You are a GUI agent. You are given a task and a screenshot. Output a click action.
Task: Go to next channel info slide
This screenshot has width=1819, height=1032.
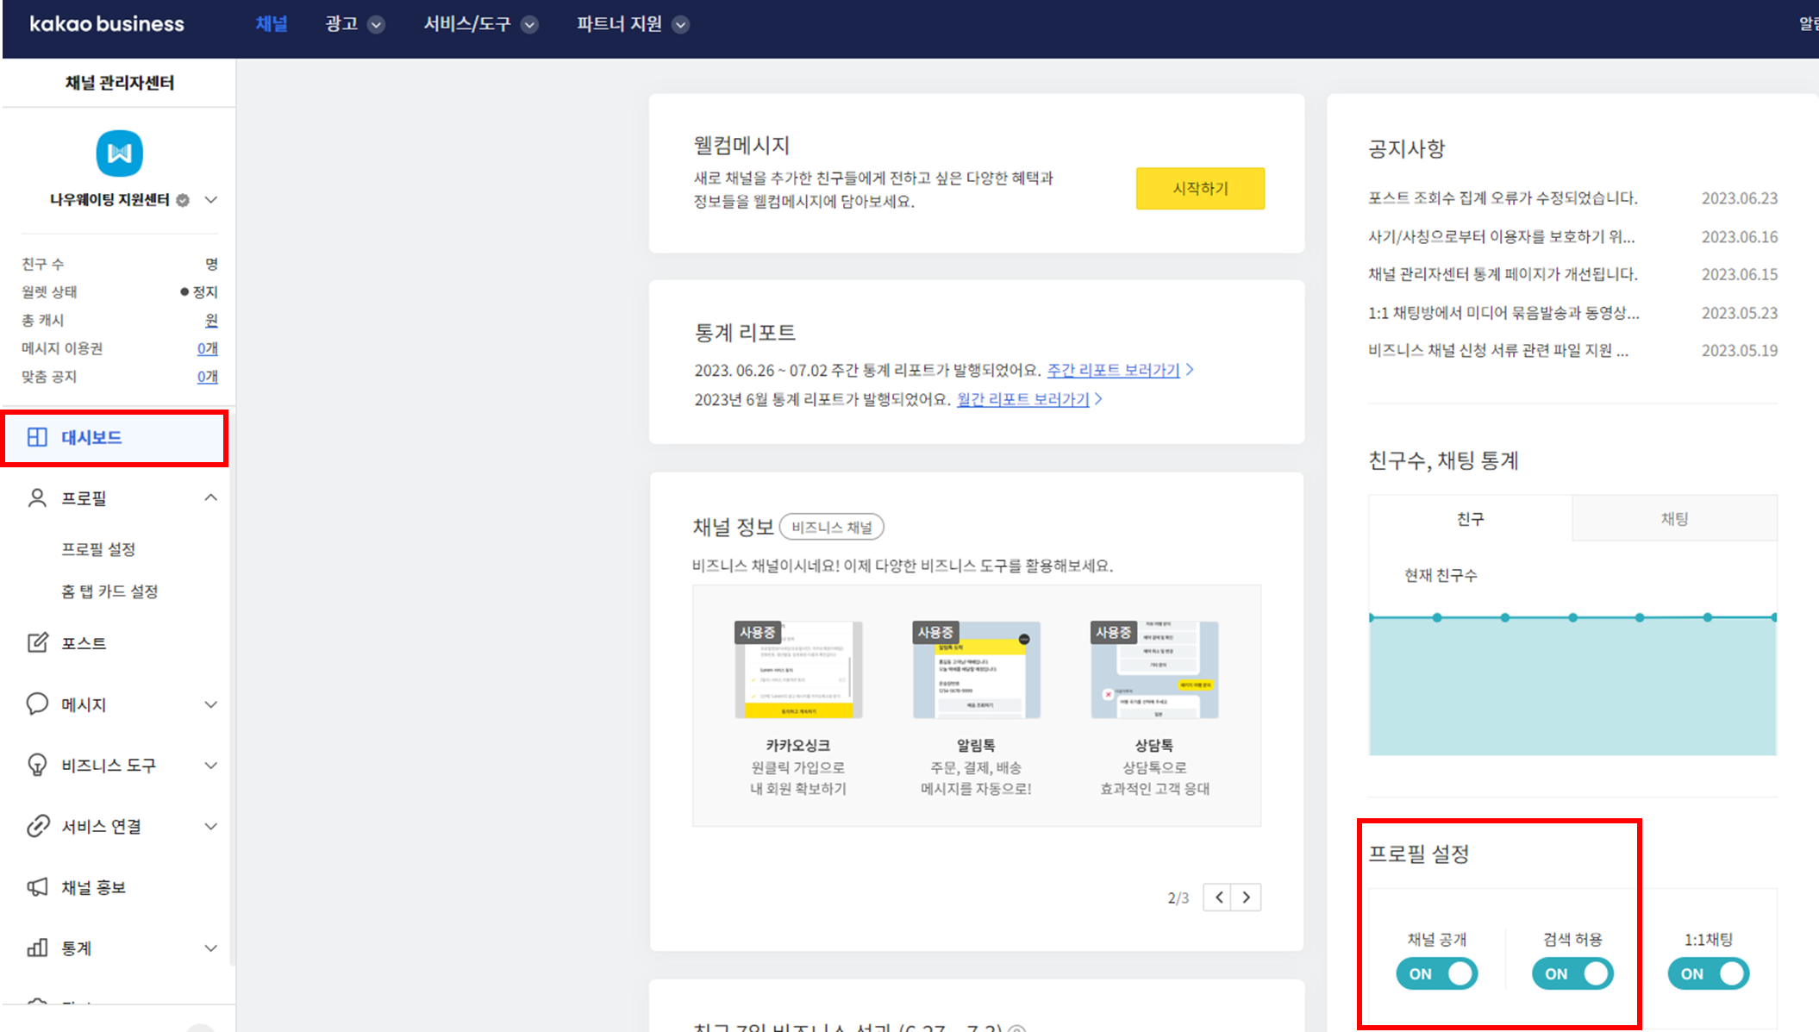(x=1247, y=898)
